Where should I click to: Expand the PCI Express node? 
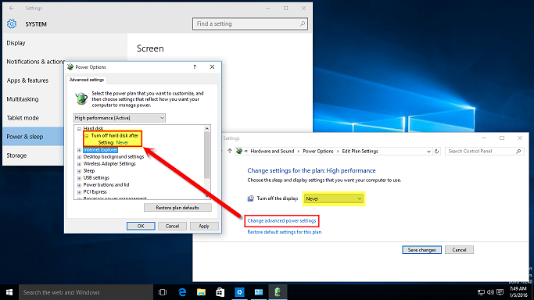click(79, 192)
